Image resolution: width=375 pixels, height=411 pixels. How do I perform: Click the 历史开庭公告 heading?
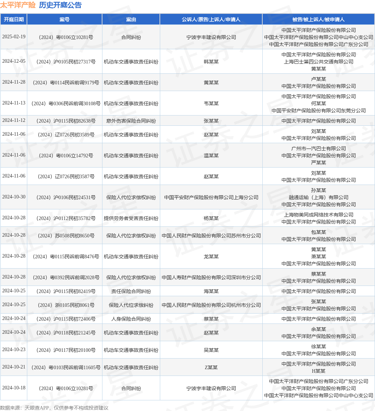(x=60, y=5)
